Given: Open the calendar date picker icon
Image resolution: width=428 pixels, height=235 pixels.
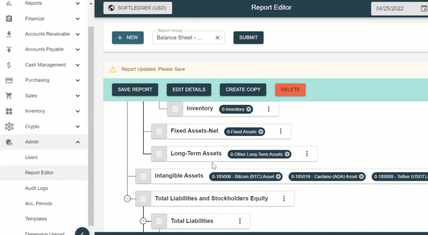Looking at the screenshot, I should (425, 8).
